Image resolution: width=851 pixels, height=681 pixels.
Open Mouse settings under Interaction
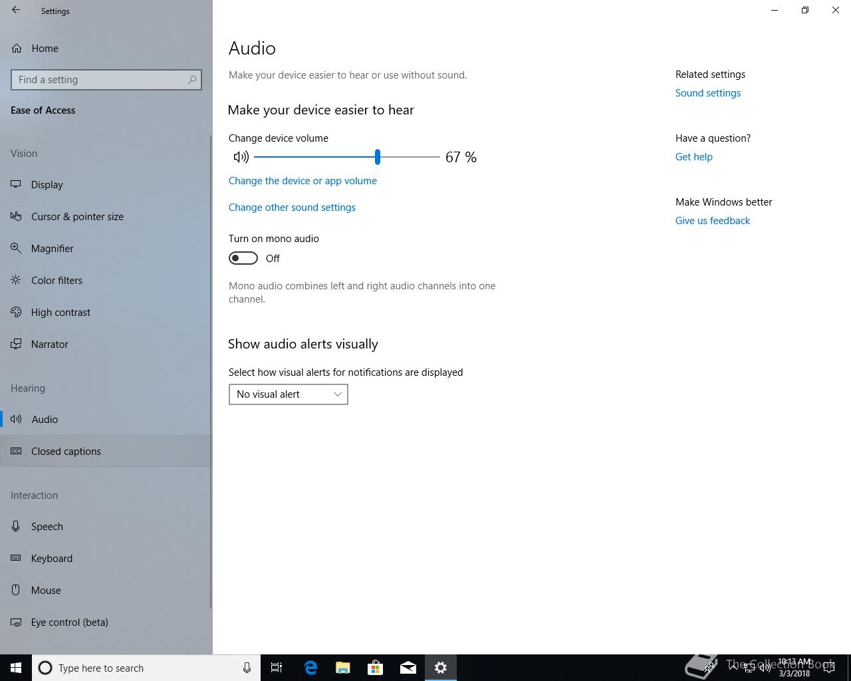(106, 591)
